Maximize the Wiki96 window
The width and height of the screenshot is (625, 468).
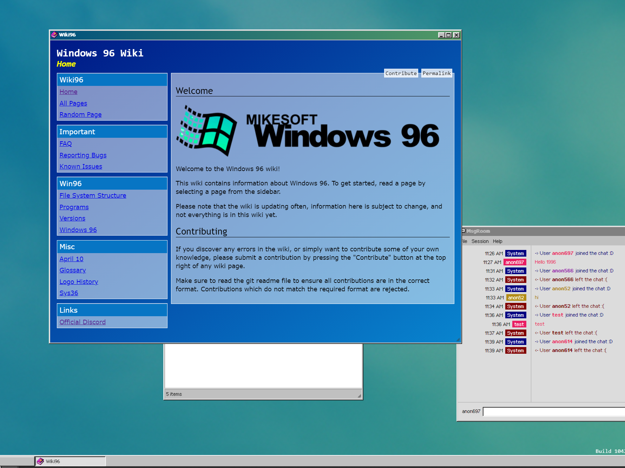pos(448,35)
